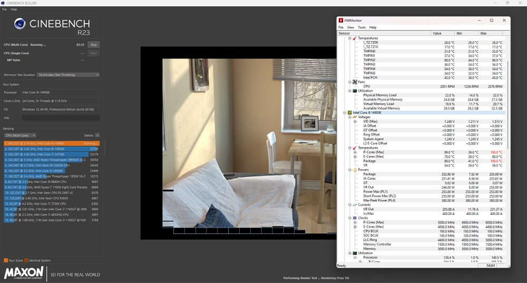Click the Fans section fan icon
The height and width of the screenshot is (283, 527).
click(x=355, y=82)
